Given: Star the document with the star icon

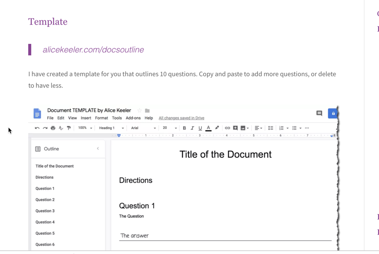Looking at the screenshot, I should click(139, 111).
